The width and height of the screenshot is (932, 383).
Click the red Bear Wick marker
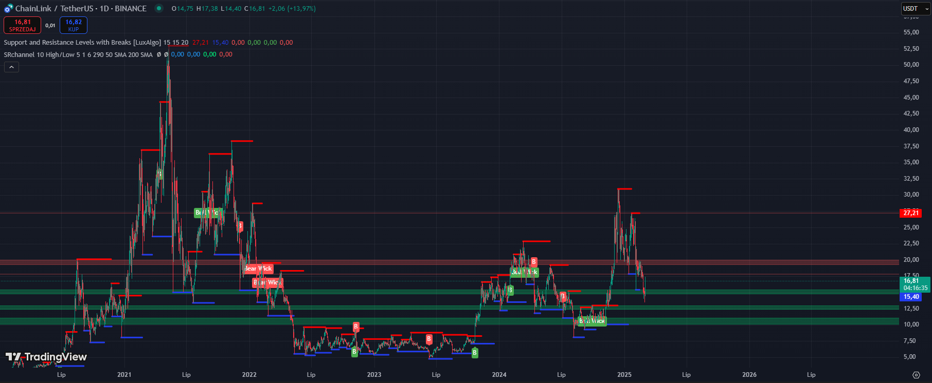(x=258, y=269)
